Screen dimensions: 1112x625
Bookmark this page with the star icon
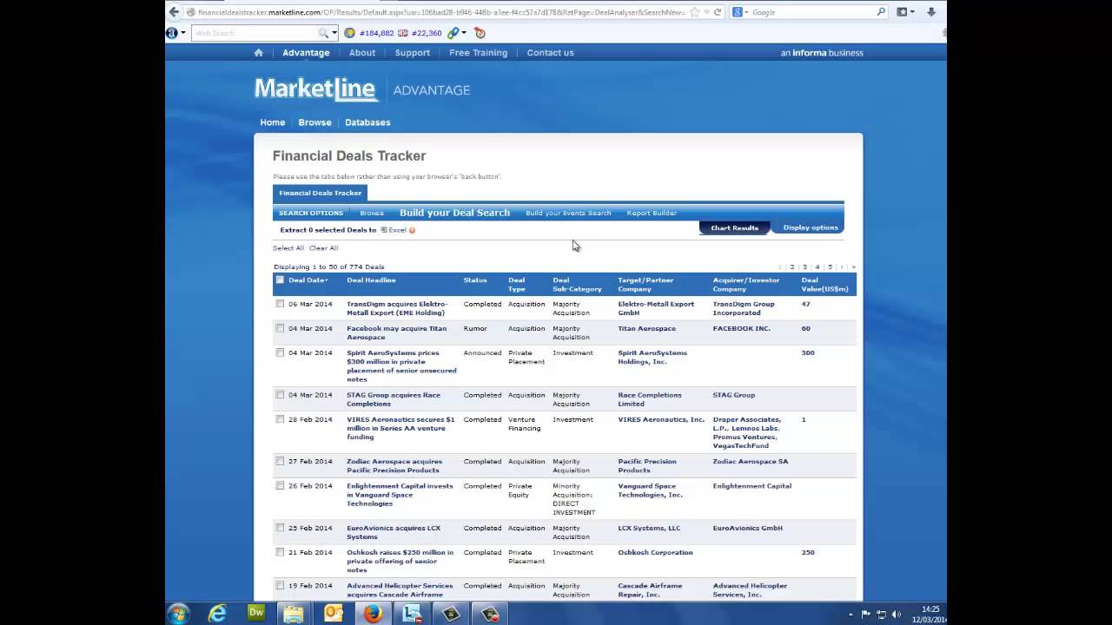pyautogui.click(x=694, y=12)
